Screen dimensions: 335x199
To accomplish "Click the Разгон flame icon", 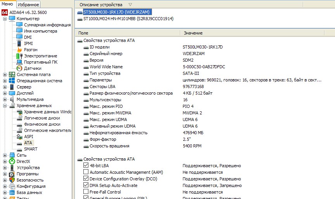I will [19, 50].
